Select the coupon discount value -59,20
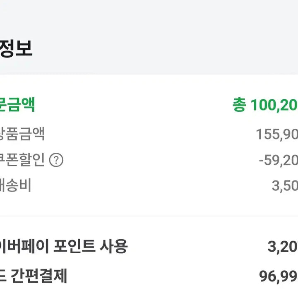 point(278,160)
